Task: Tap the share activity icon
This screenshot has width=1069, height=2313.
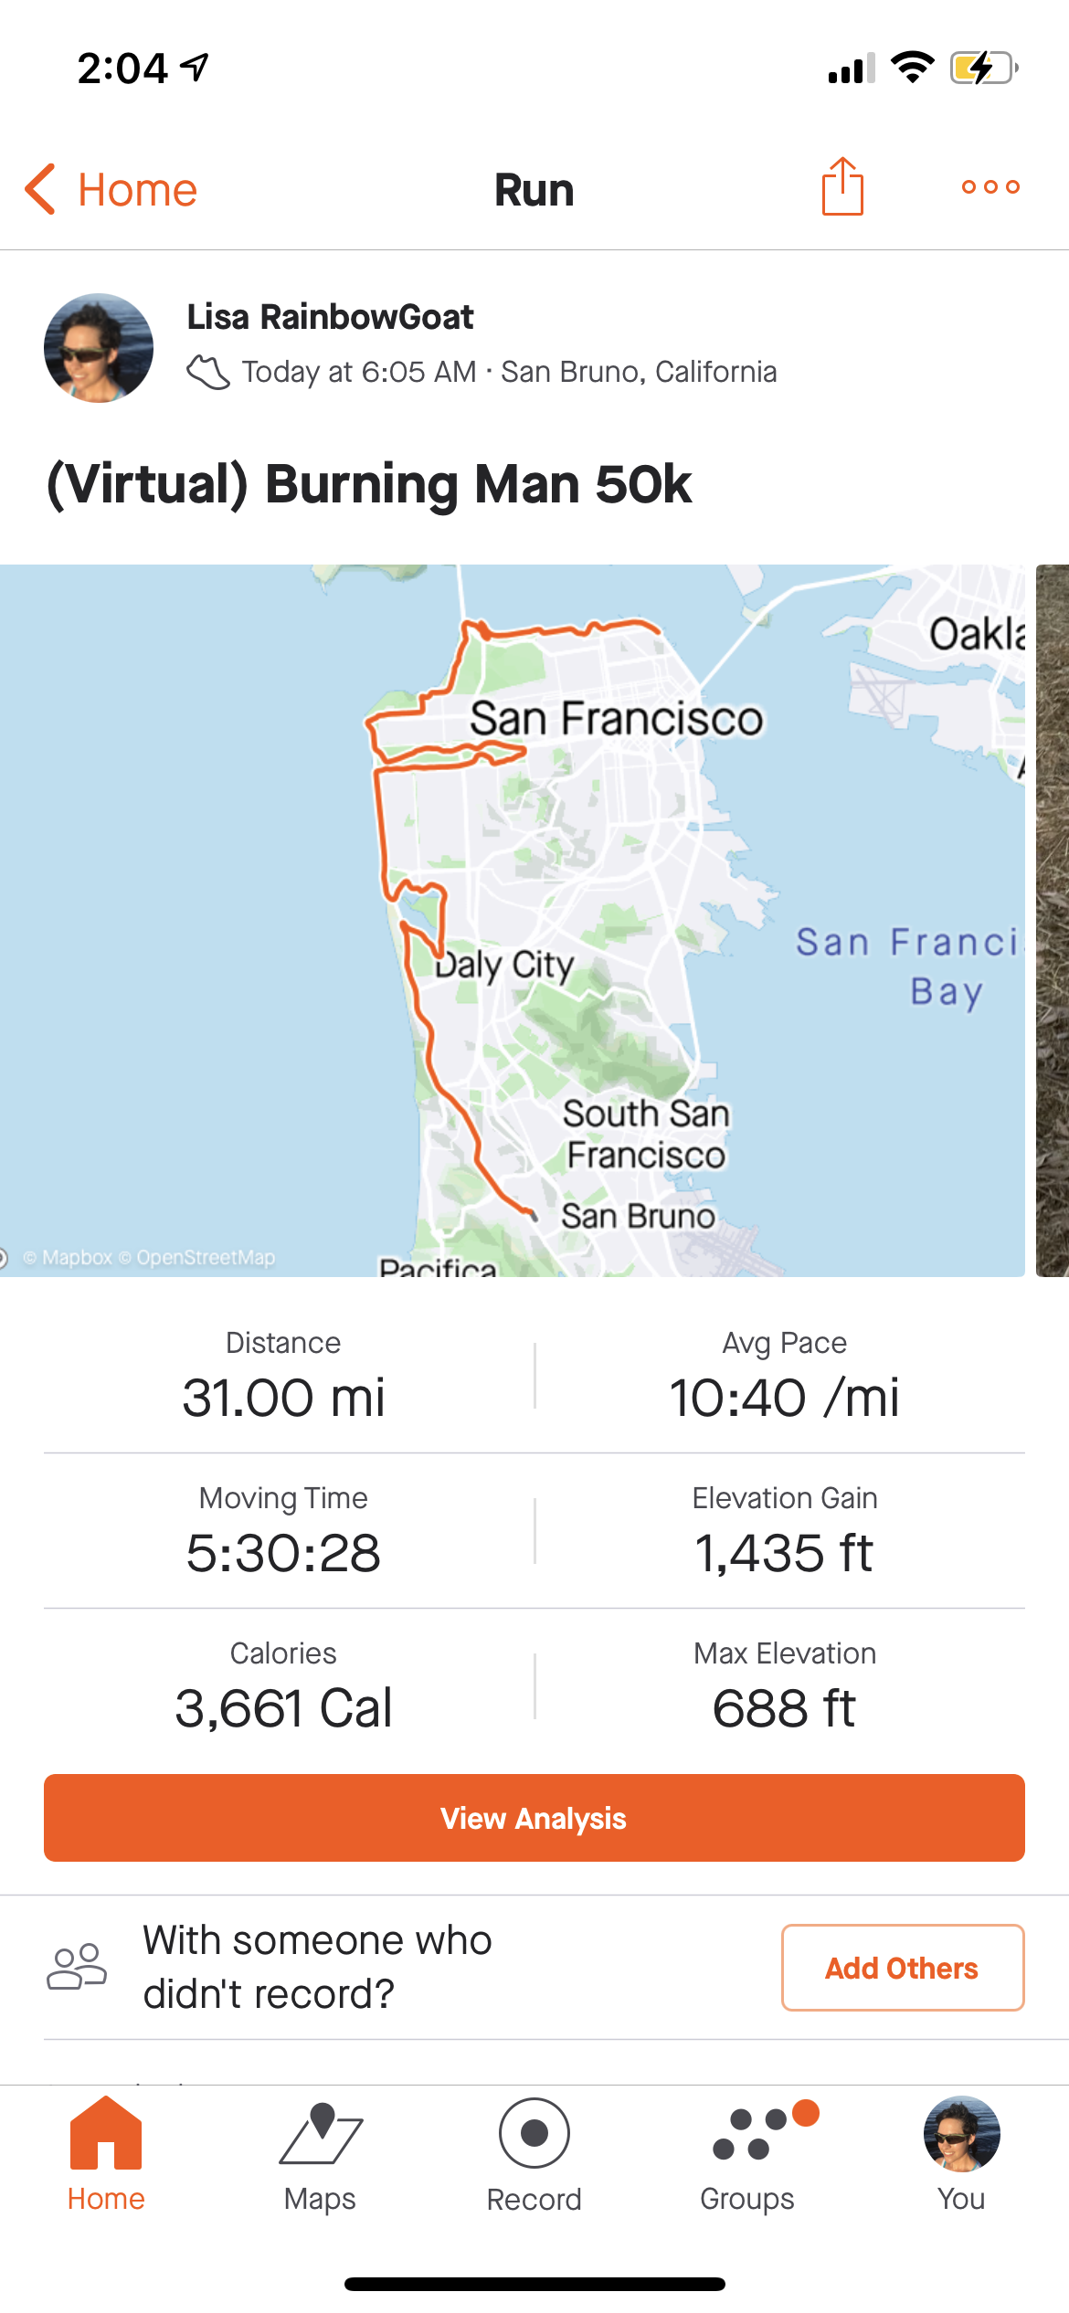Action: (841, 187)
